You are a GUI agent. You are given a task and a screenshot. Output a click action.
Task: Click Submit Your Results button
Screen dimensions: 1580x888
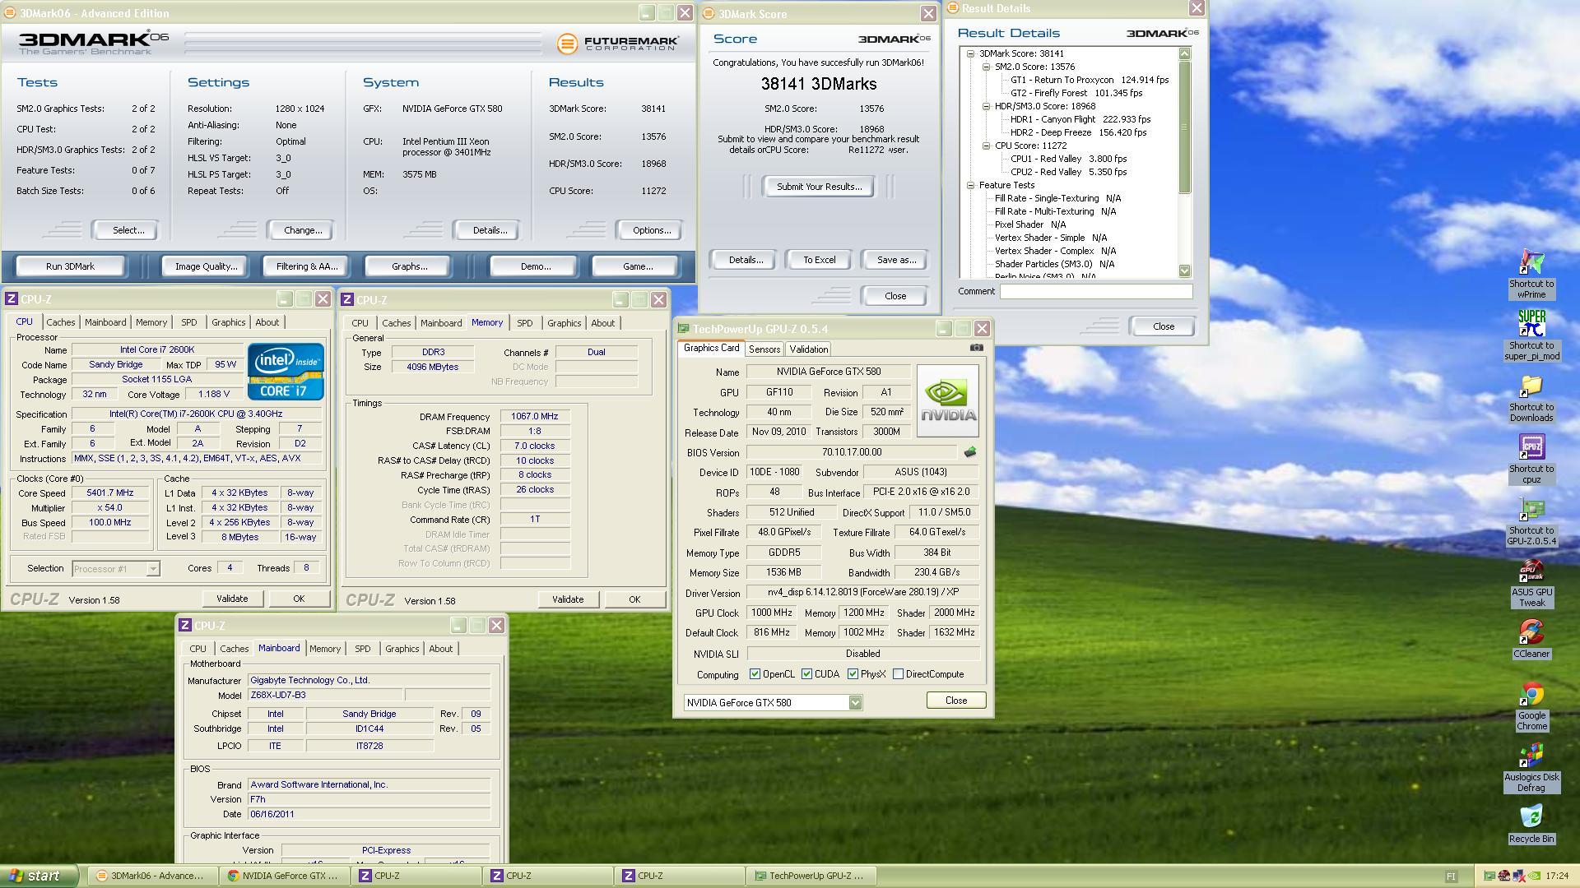pos(819,187)
